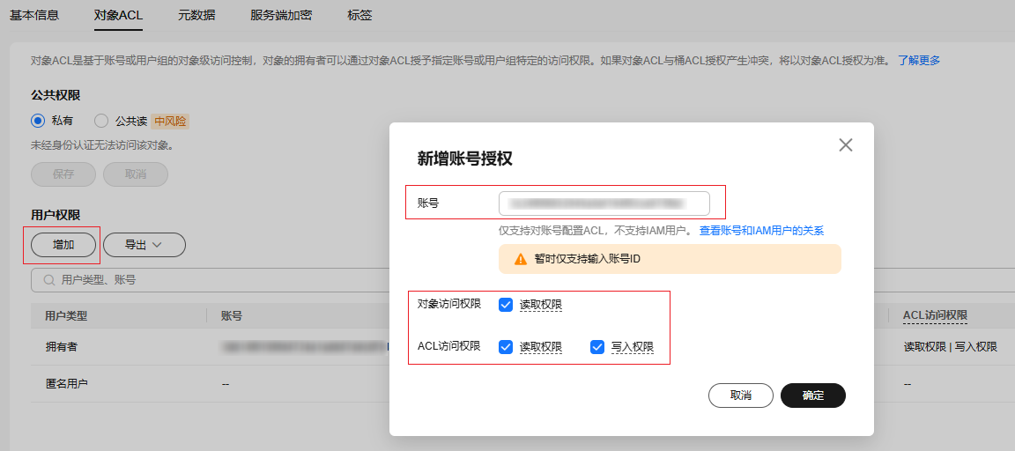This screenshot has width=1015, height=451.
Task: Click the search magnifier icon
Action: click(x=48, y=280)
